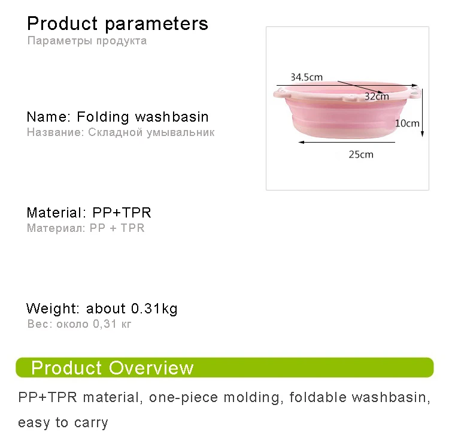Viewport: 449px width, 438px height.
Task: Click the Weight: about 0.31kg text
Action: point(102,309)
